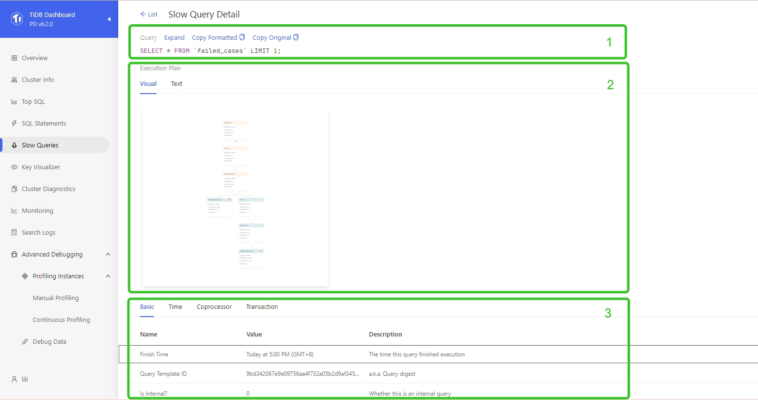This screenshot has width=758, height=400.
Task: Collapse the Advanced Debugging menu
Action: [108, 255]
